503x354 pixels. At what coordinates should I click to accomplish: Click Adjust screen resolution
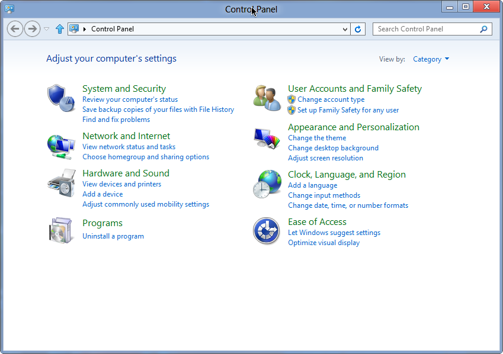coord(326,158)
